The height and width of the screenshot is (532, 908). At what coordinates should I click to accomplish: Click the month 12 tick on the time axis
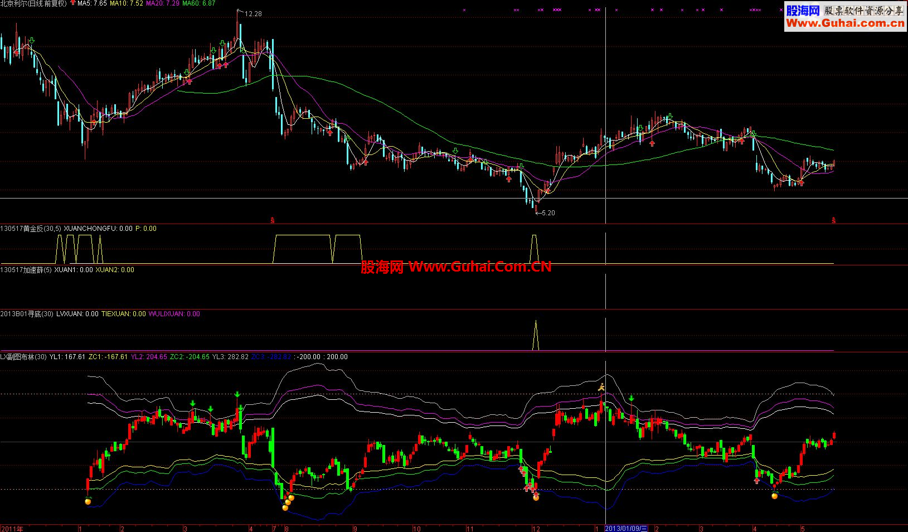tap(536, 529)
